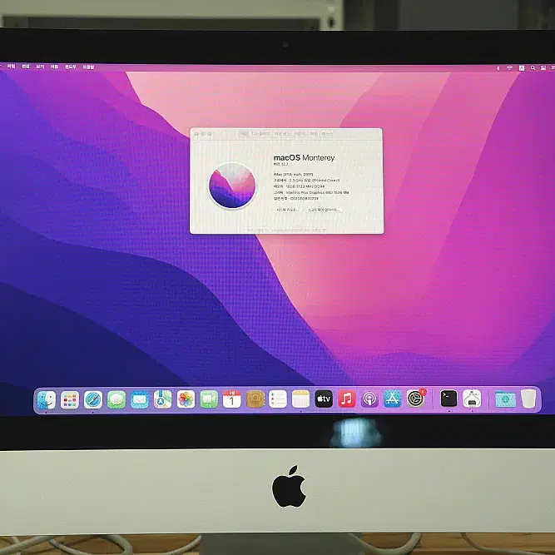Open Contacts from the Dock
555x555 pixels.
pos(255,399)
